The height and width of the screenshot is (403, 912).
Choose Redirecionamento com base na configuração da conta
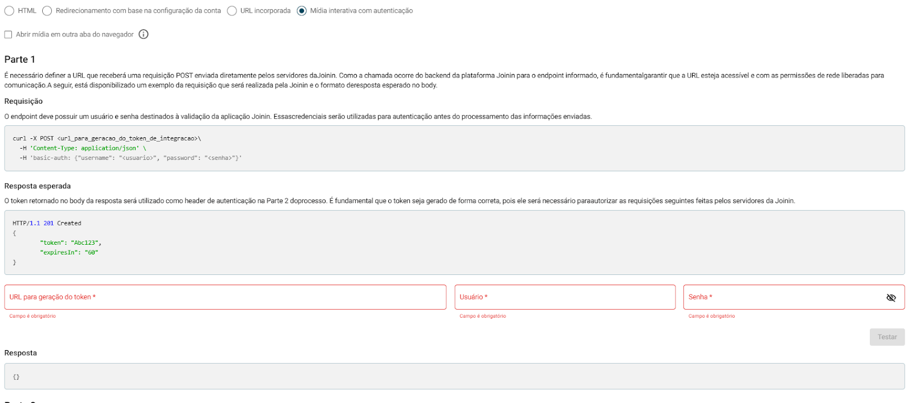[47, 11]
